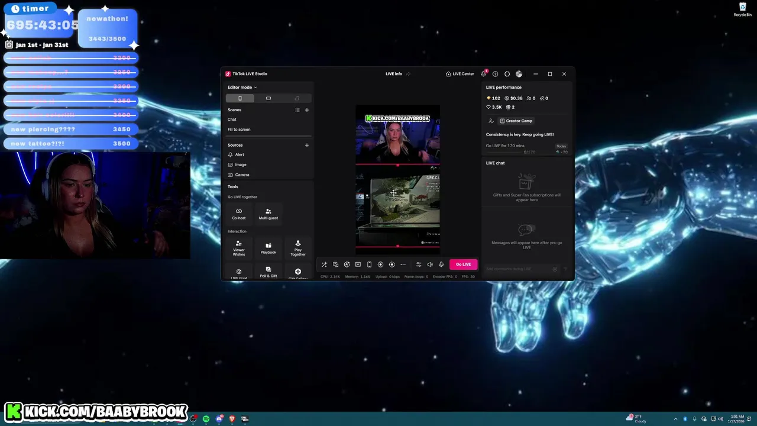The width and height of the screenshot is (757, 426).
Task: Click the phone preview icon in bottom toolbar
Action: pyautogui.click(x=369, y=264)
